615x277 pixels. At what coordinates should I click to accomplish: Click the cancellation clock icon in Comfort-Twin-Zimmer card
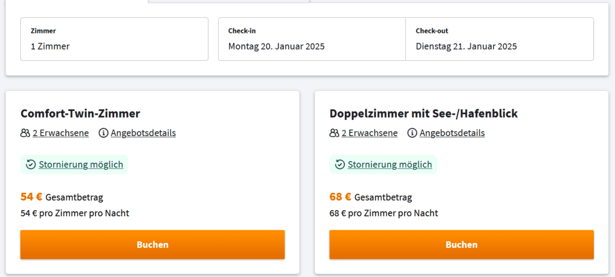[31, 164]
